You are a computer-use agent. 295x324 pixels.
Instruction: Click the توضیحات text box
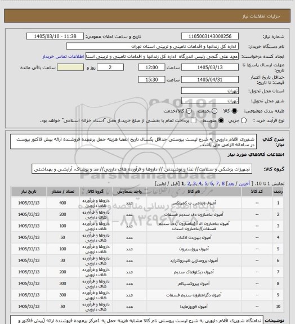pos(137,319)
